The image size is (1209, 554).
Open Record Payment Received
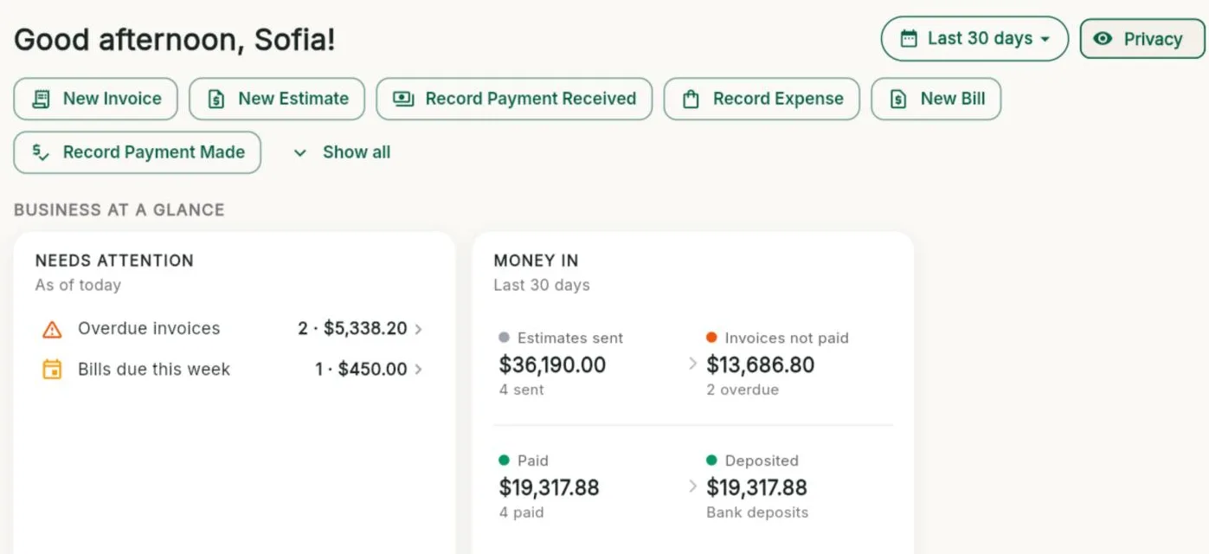(514, 99)
